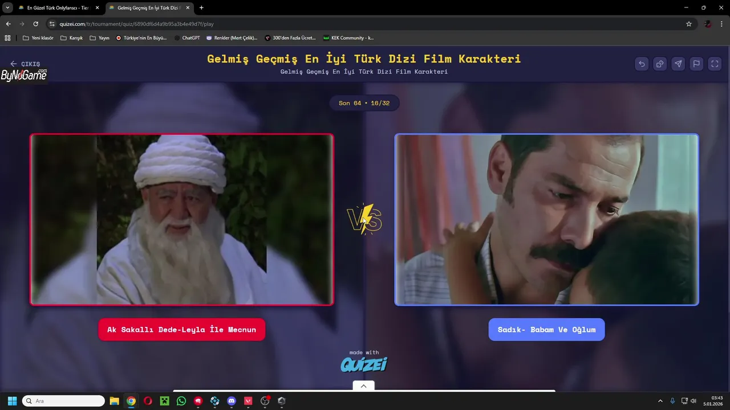Image resolution: width=730 pixels, height=410 pixels.
Task: Open Minecraft creeper taskbar icon
Action: click(x=164, y=401)
